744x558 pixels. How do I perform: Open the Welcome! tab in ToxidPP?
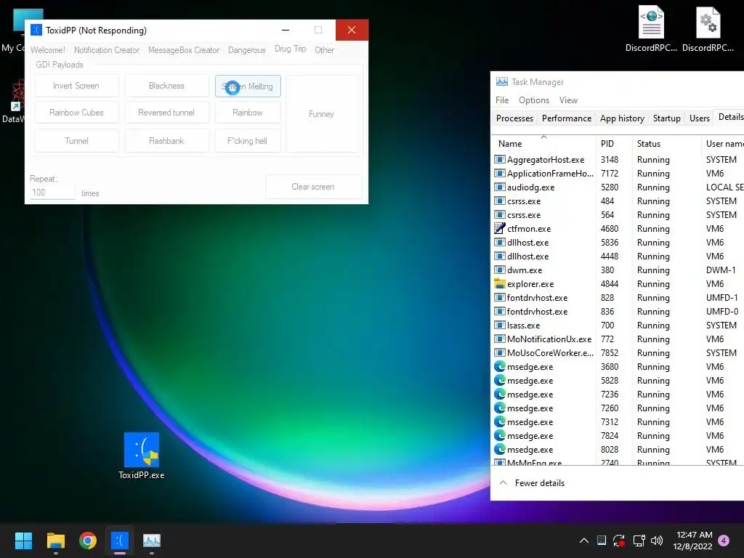(48, 50)
